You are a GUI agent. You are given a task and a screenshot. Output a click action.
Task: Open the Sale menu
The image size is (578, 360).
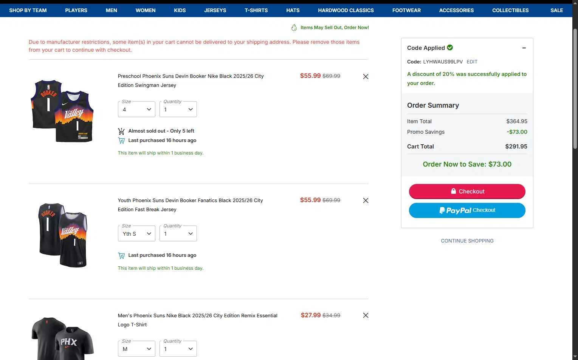tap(556, 10)
